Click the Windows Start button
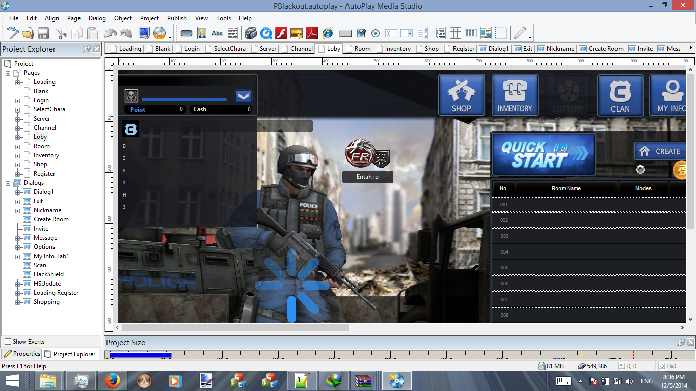 coord(13,381)
